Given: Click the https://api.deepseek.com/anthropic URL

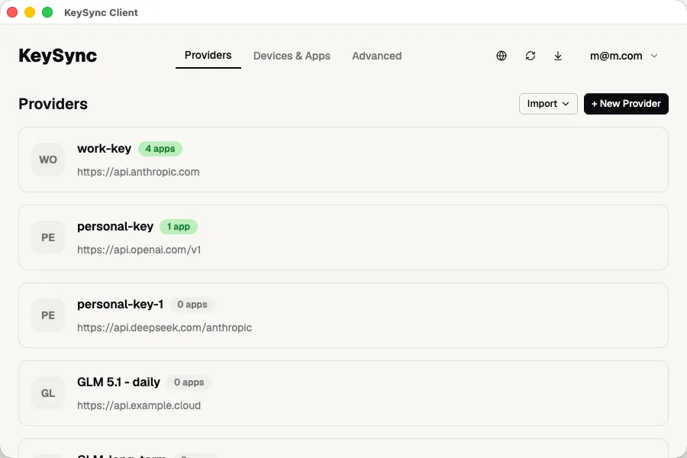Looking at the screenshot, I should point(165,327).
